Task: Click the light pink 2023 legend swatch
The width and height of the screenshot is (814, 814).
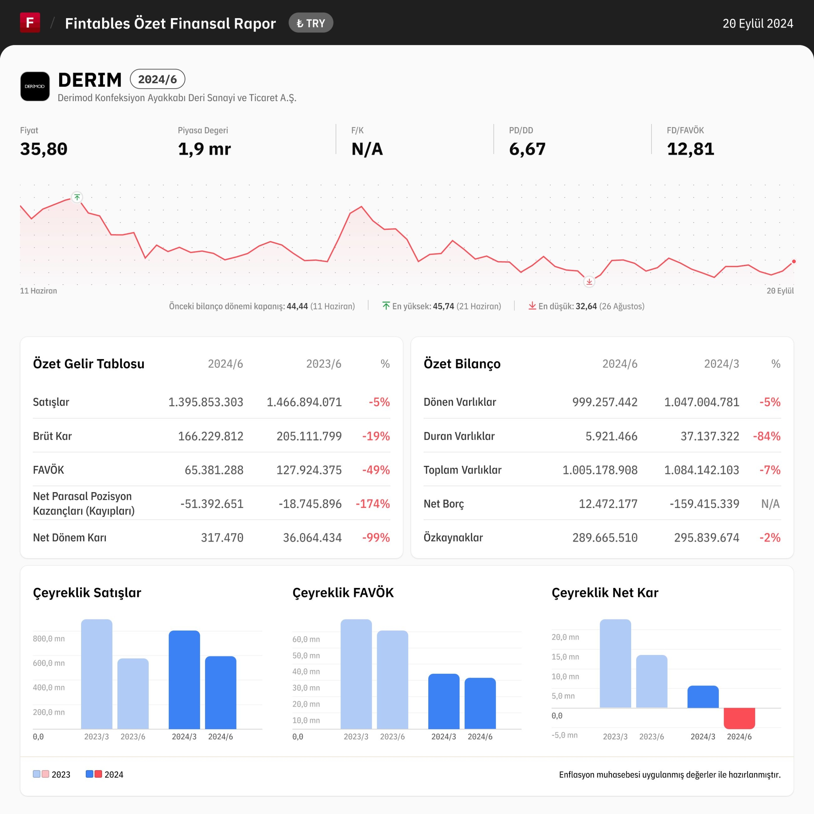Action: pyautogui.click(x=45, y=774)
